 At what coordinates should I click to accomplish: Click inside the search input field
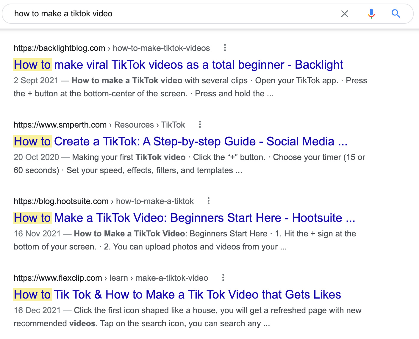119,14
